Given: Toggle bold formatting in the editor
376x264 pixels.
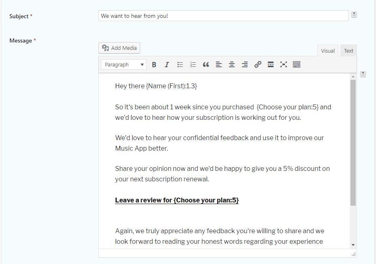Looking at the screenshot, I should (154, 64).
